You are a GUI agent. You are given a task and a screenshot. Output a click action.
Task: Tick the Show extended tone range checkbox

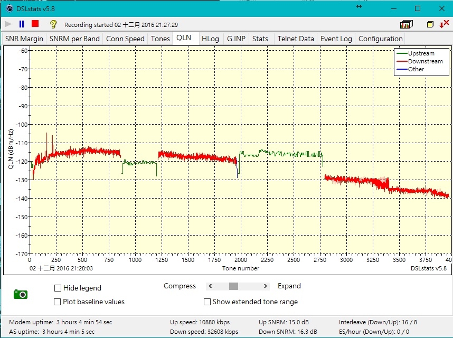[x=207, y=302]
